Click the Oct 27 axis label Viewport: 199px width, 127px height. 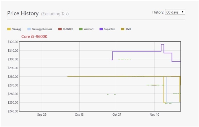click(x=117, y=115)
